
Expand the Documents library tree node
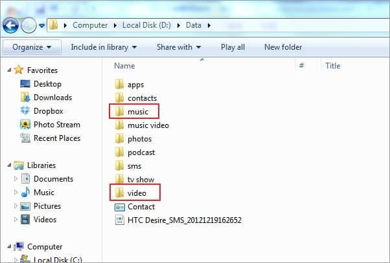coord(16,179)
